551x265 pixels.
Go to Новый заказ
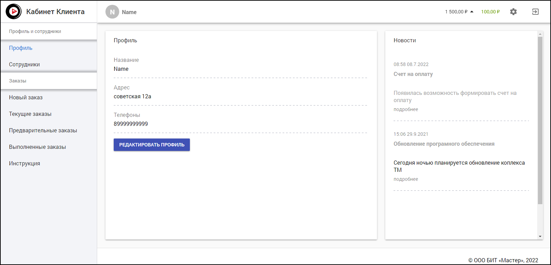coord(26,98)
